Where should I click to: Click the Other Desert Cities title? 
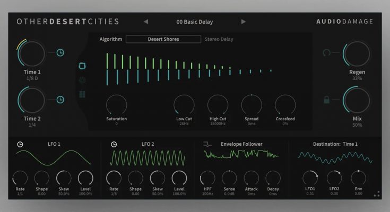[68, 22]
